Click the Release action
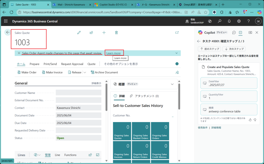 point(75,72)
